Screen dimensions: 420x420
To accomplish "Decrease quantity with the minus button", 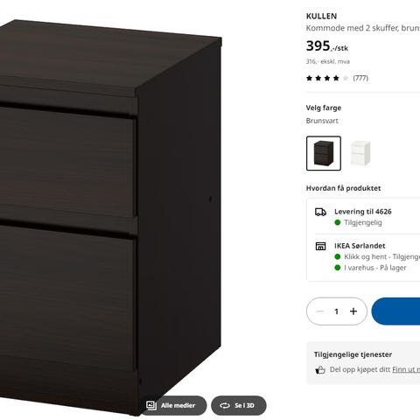I will pyautogui.click(x=320, y=311).
